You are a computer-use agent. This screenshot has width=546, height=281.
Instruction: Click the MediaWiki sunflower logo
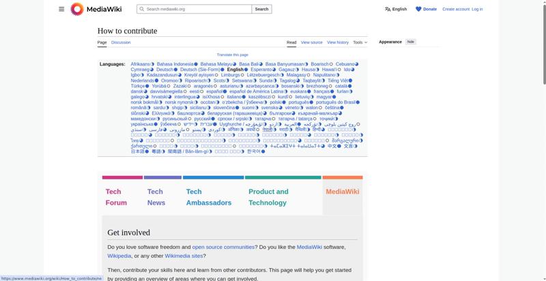pyautogui.click(x=77, y=9)
